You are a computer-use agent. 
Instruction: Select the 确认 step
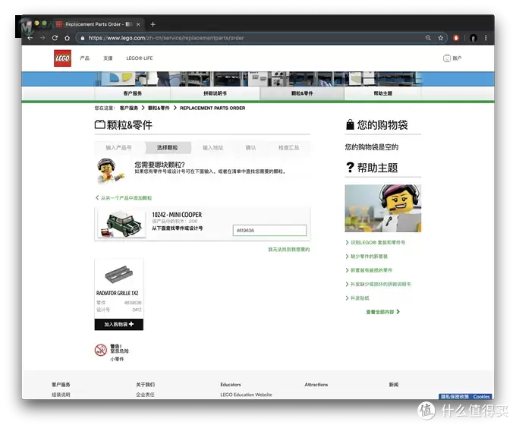coord(250,148)
